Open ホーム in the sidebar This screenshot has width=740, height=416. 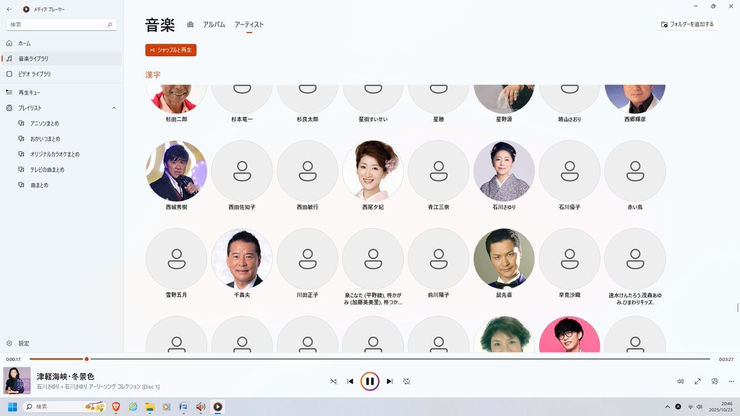pyautogui.click(x=62, y=43)
